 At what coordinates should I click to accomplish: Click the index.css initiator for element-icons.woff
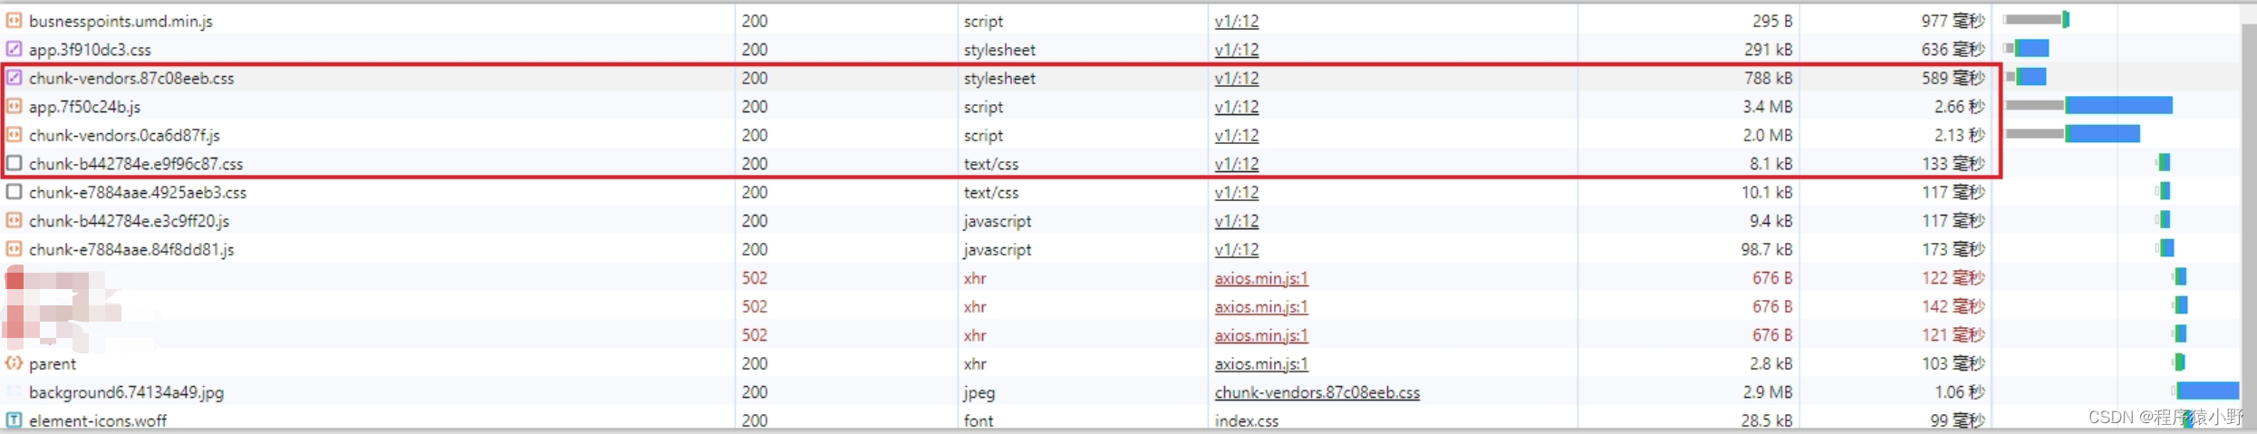[1246, 420]
